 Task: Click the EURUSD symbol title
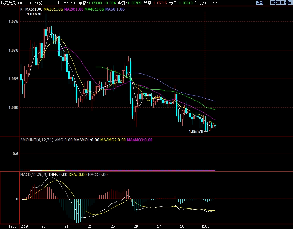(x=22, y=3)
